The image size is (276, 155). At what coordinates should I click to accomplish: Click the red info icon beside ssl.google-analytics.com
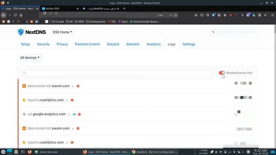click(79, 115)
